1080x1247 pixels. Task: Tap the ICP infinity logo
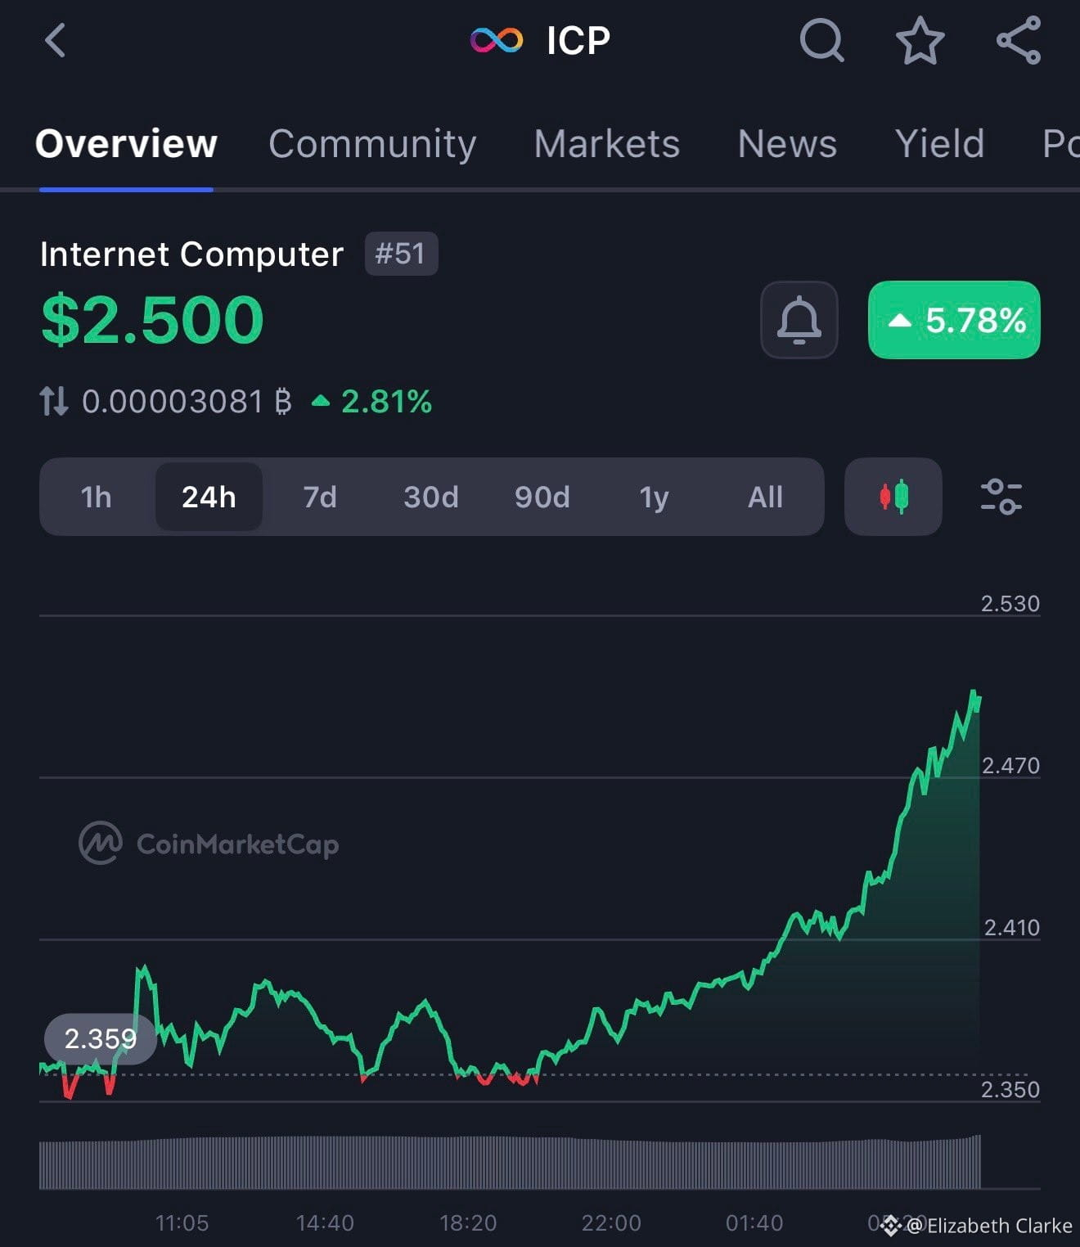pos(497,40)
